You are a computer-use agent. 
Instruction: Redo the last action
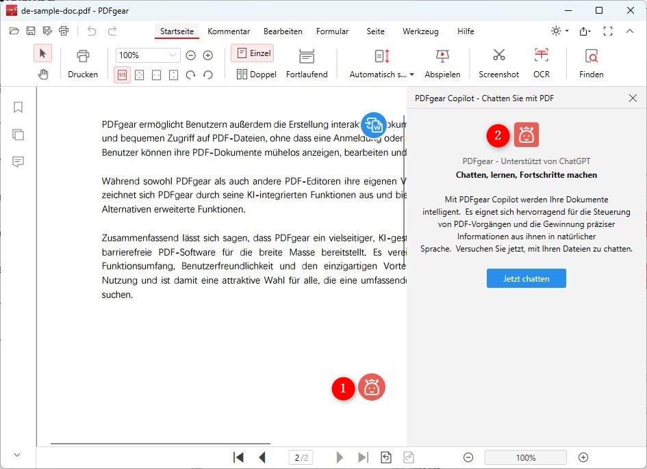[112, 31]
